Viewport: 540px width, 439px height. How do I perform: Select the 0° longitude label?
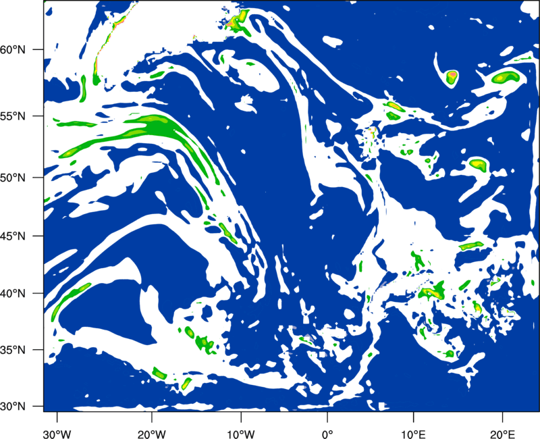[x=327, y=434]
